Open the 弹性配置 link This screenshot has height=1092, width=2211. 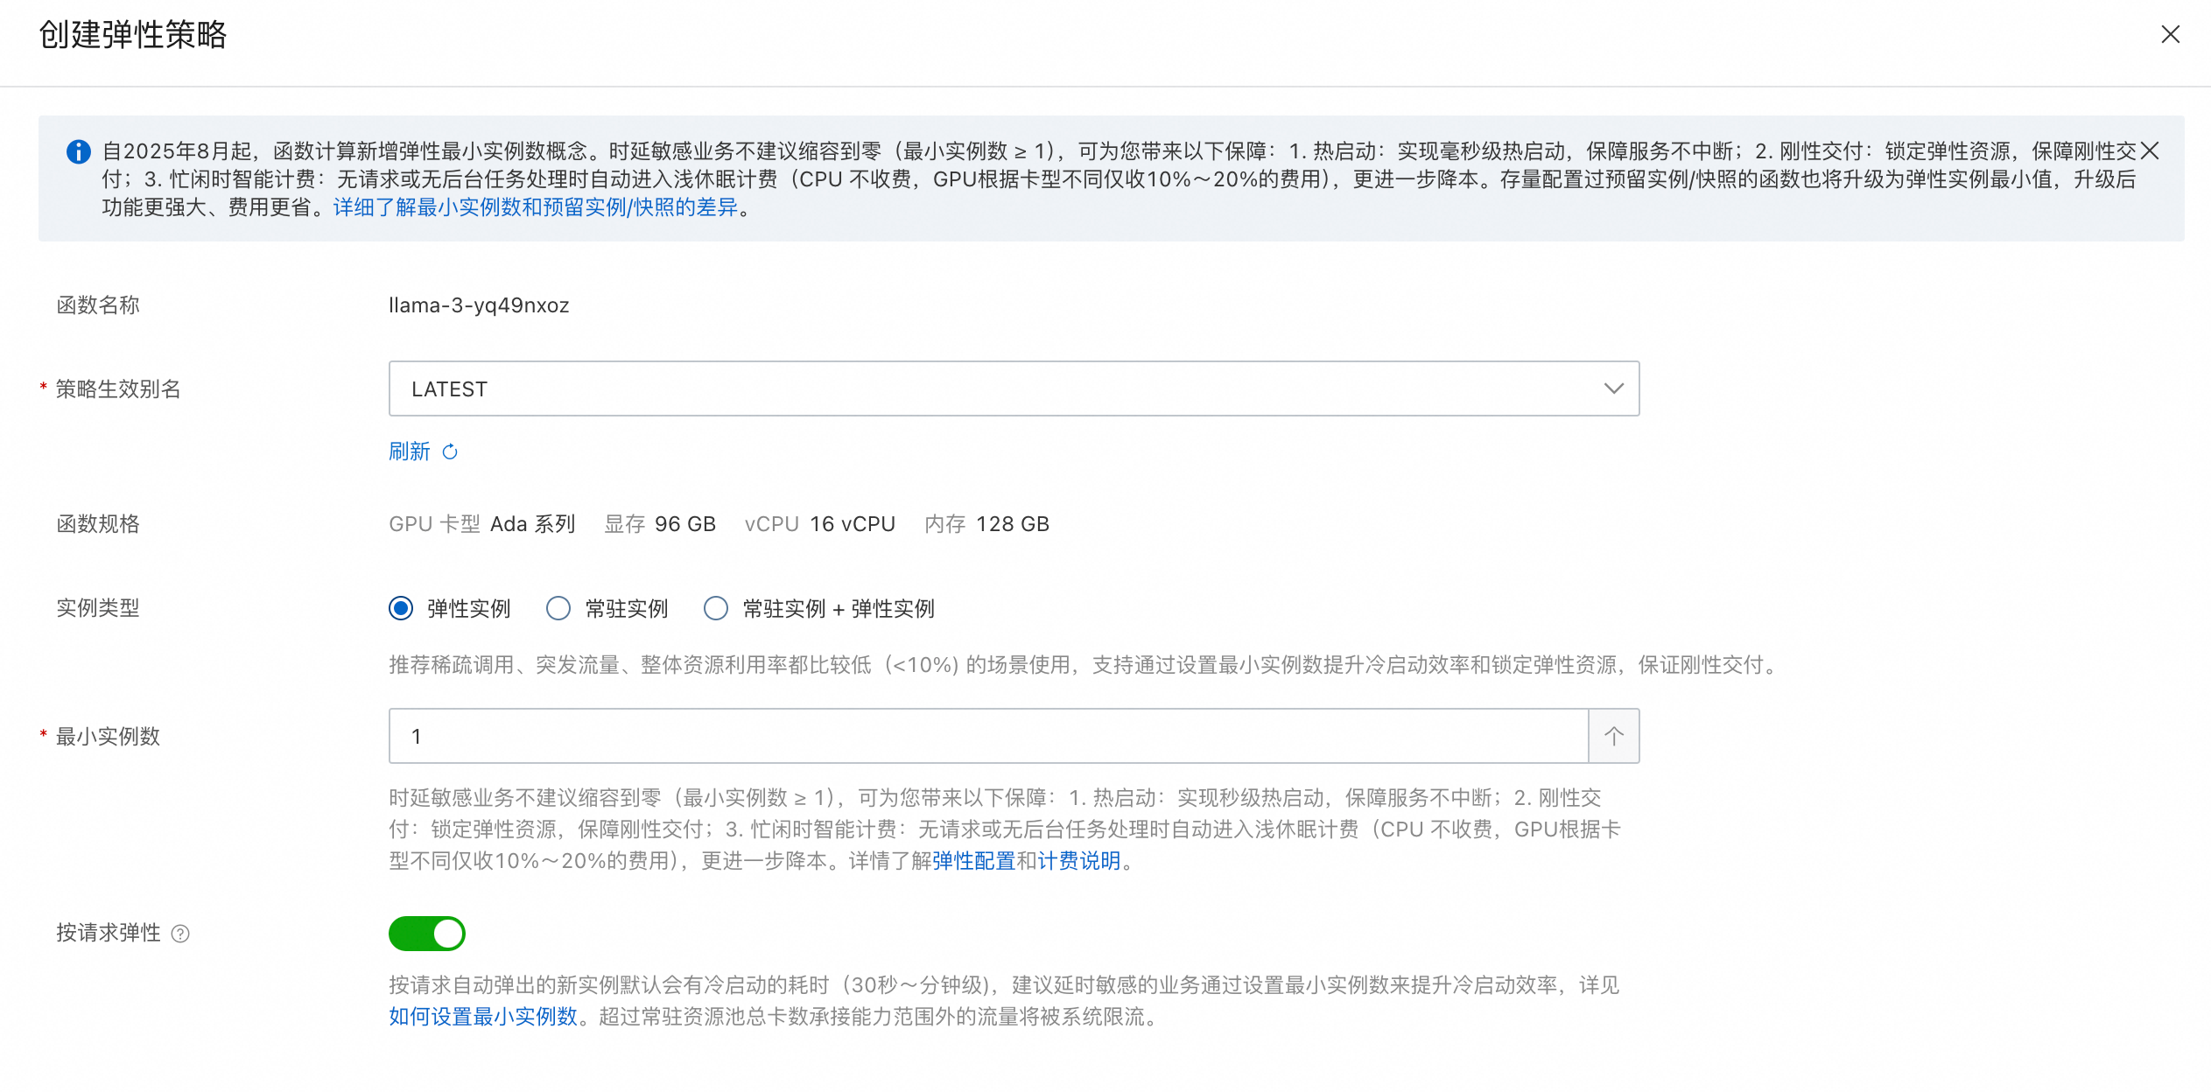pos(973,861)
